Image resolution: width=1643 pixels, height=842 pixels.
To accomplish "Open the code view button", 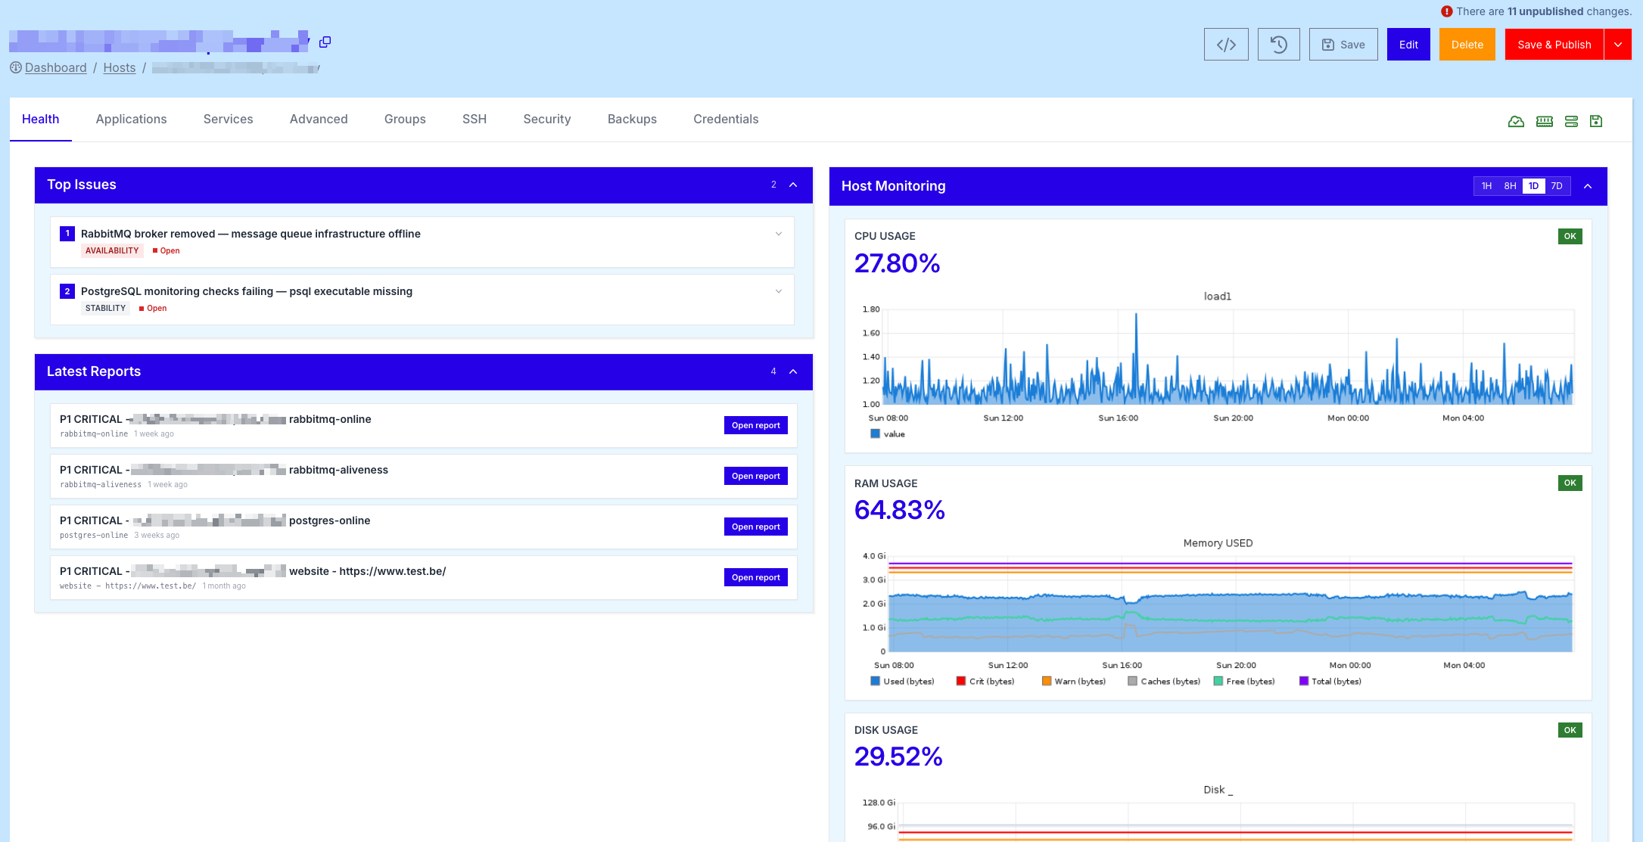I will tap(1226, 45).
